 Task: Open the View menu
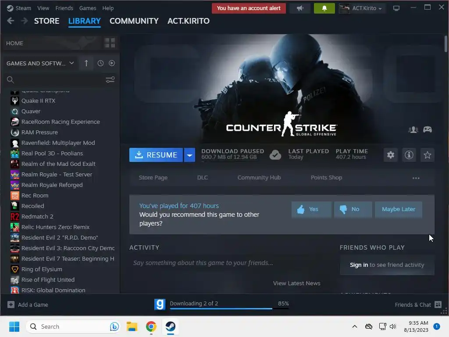[x=43, y=8]
